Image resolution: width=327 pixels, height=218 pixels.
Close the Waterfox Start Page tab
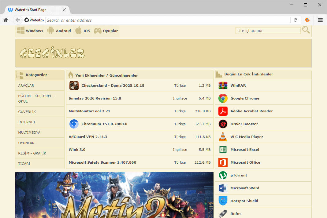coord(64,10)
